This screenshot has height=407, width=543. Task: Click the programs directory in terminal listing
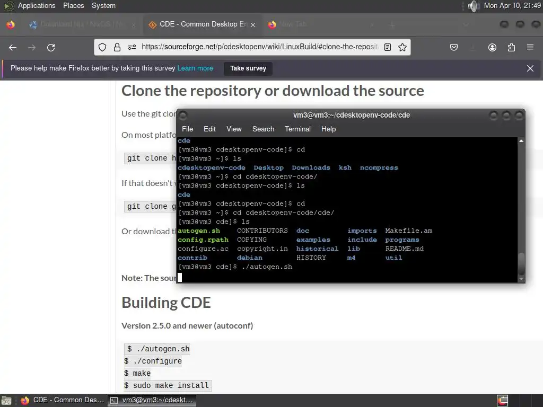[402, 240]
